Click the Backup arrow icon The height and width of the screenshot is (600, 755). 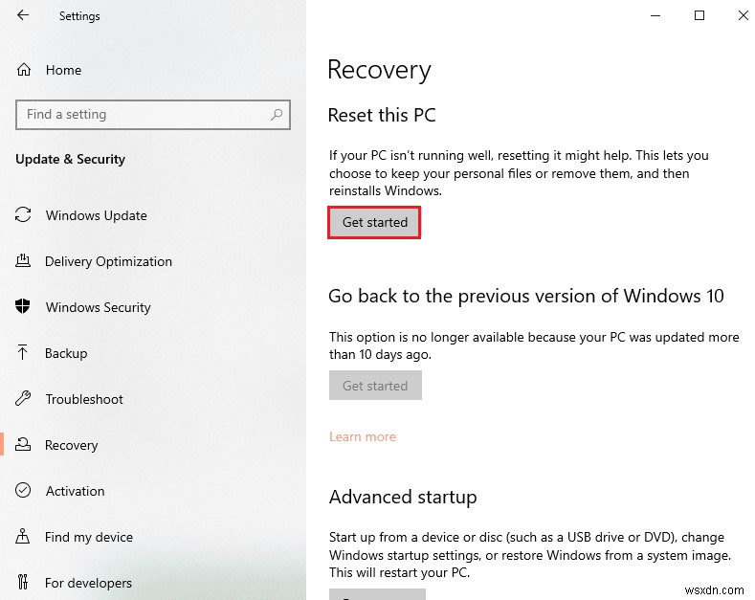[23, 353]
